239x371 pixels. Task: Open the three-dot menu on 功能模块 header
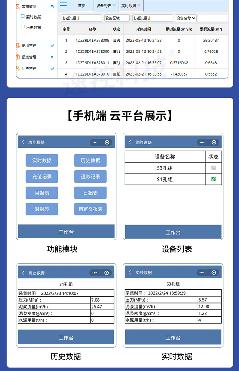pyautogui.click(x=95, y=142)
